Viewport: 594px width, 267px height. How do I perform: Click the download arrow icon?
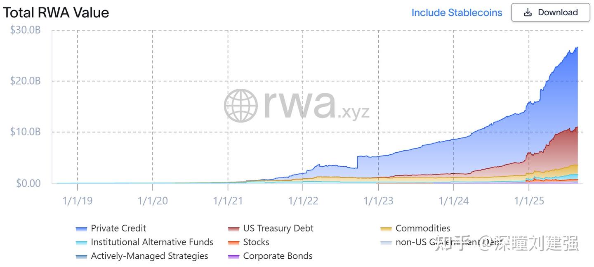[x=528, y=12]
